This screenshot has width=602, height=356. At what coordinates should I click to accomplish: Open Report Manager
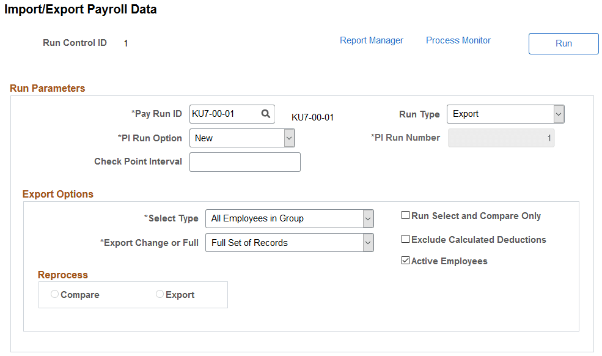[372, 40]
